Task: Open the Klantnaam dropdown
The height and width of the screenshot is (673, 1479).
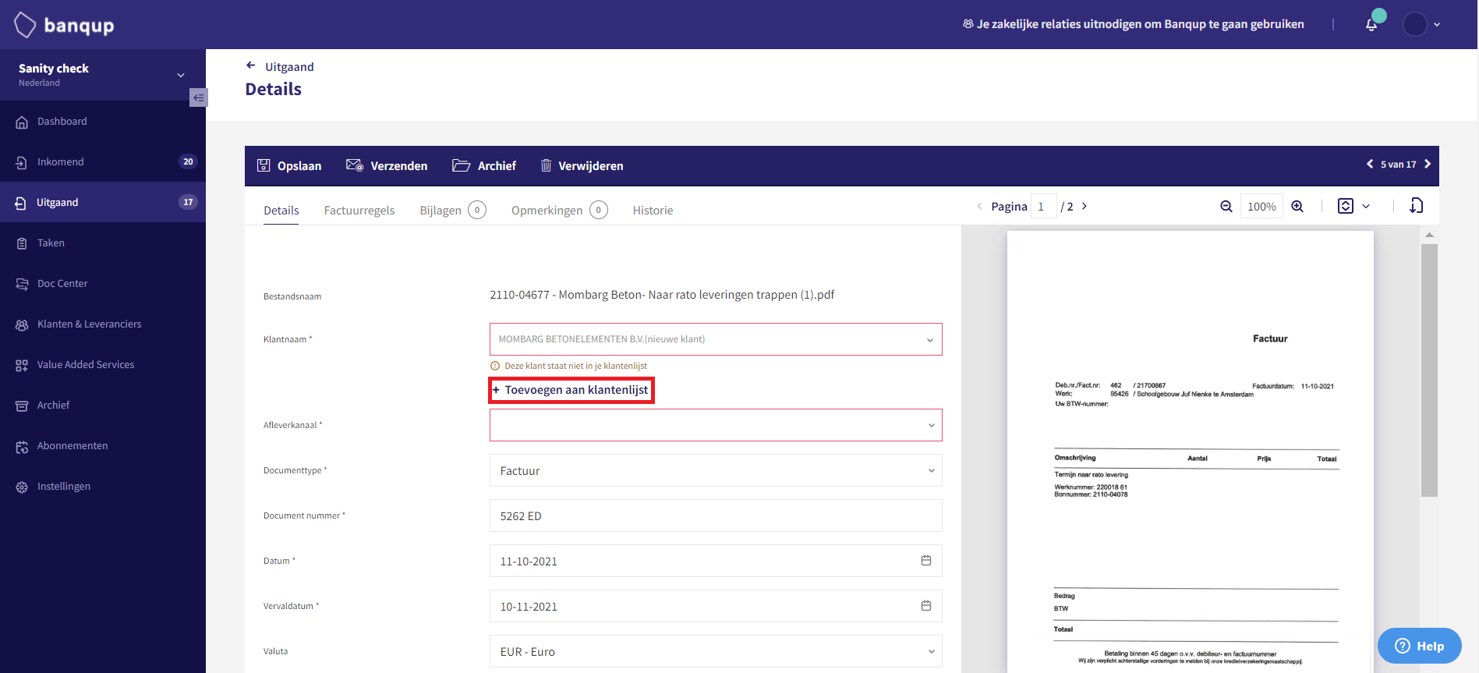Action: (x=716, y=339)
